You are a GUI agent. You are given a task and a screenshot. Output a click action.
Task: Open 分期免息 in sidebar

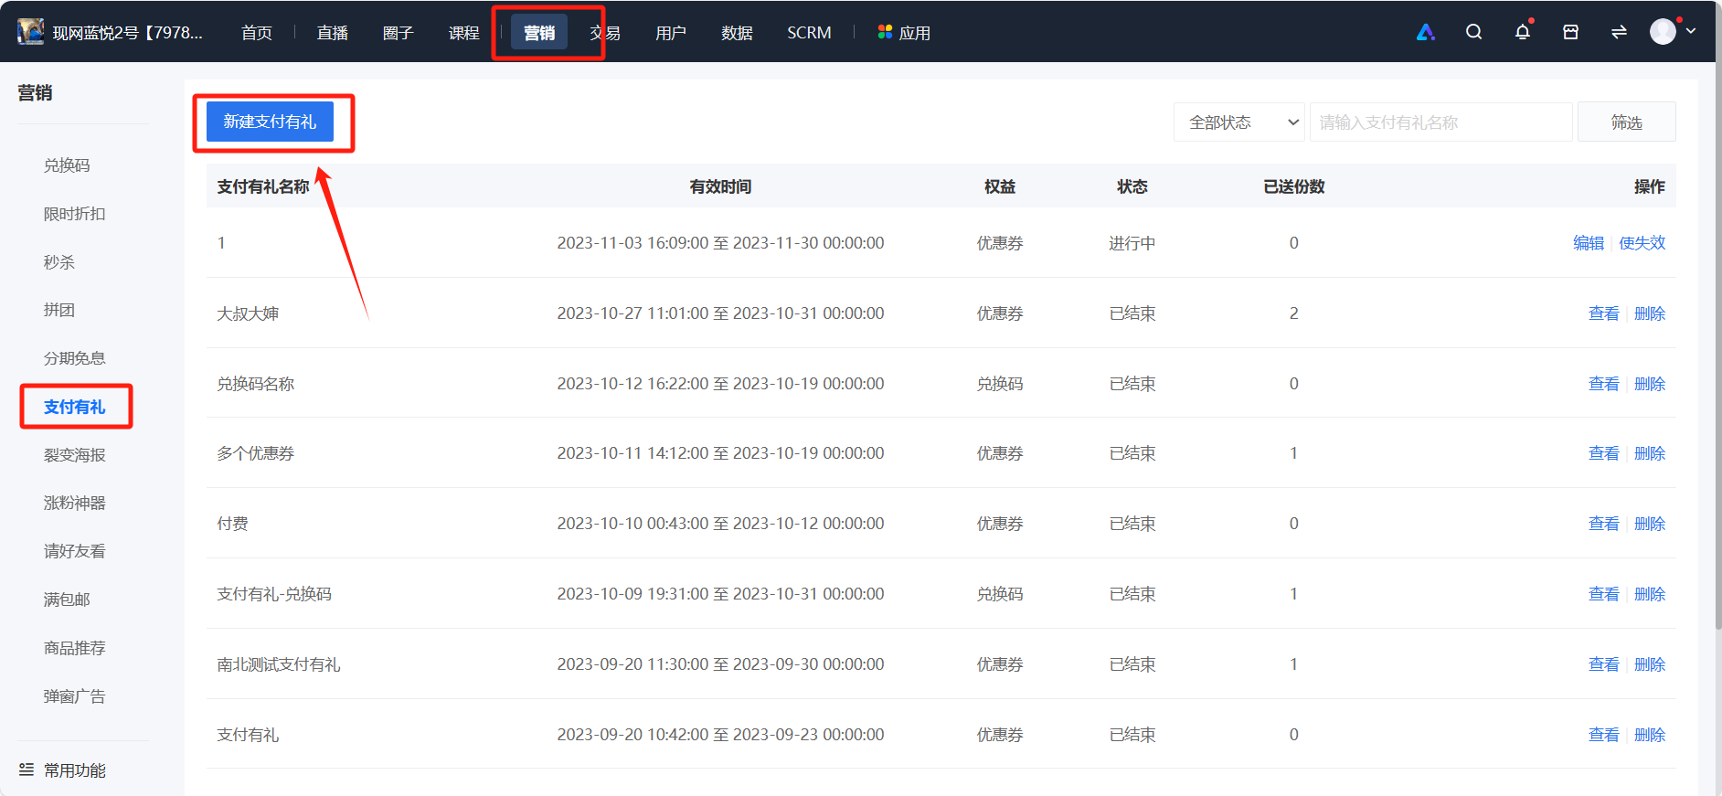pyautogui.click(x=75, y=358)
